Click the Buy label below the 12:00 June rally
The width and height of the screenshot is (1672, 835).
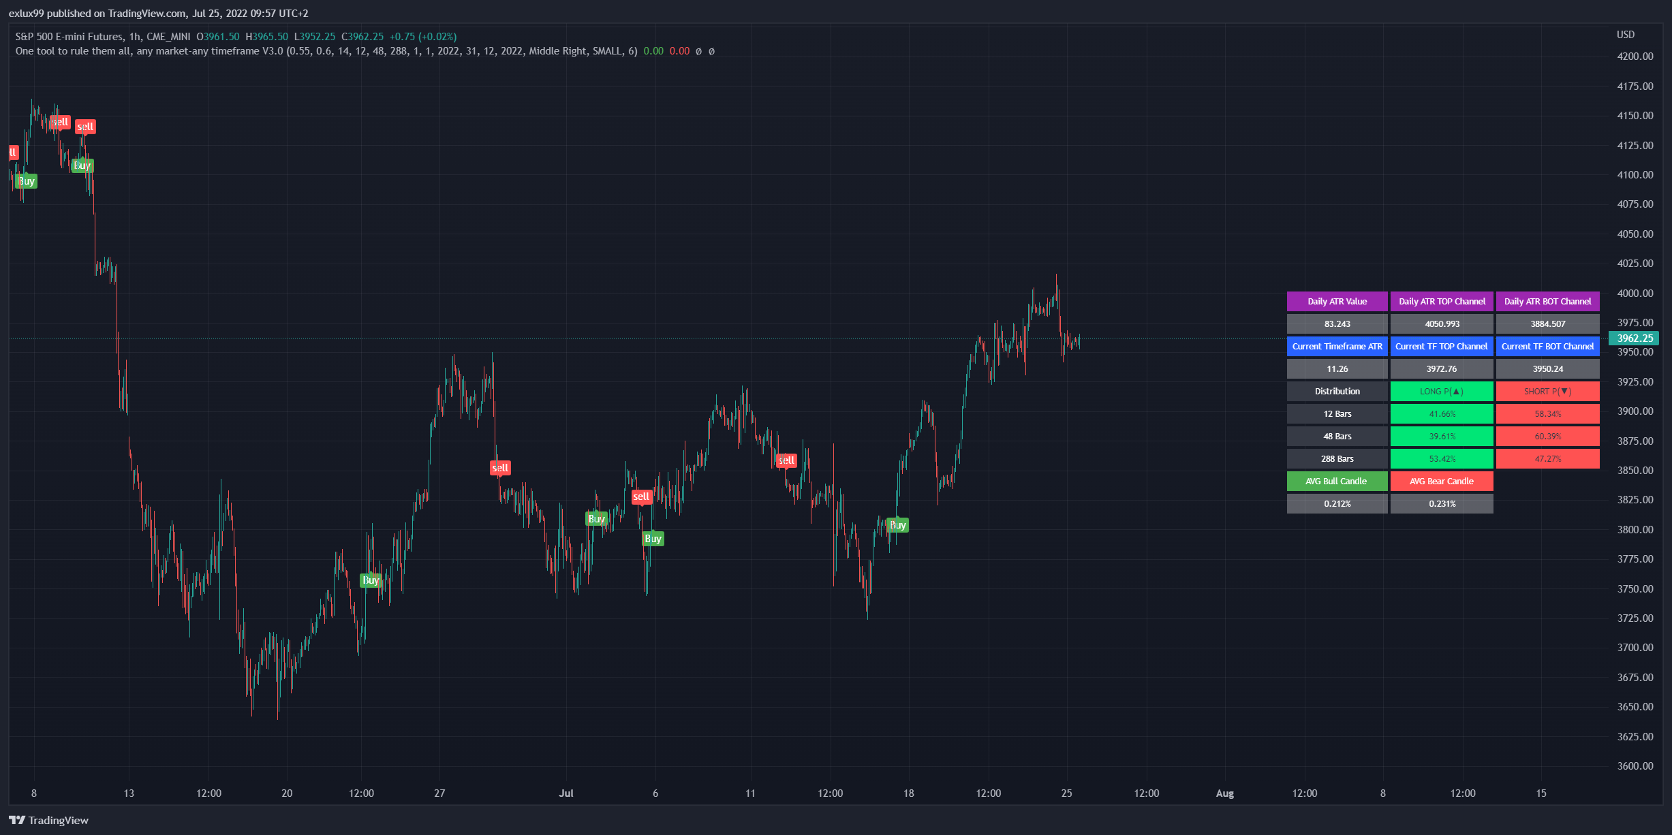371,580
